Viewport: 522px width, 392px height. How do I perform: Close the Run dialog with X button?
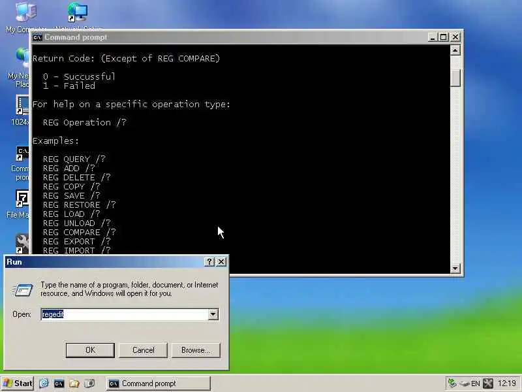(221, 262)
